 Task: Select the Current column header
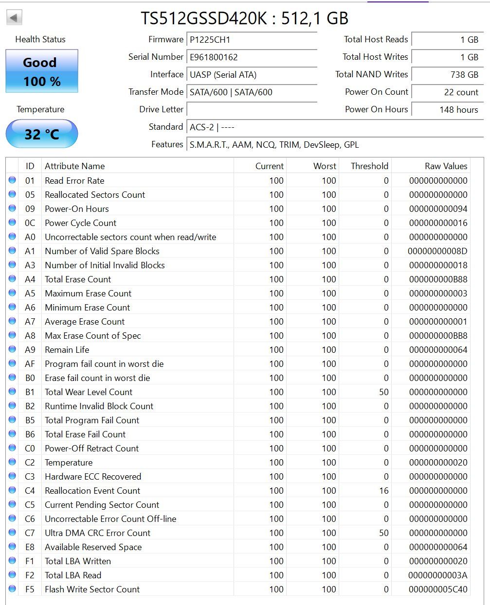pyautogui.click(x=260, y=166)
